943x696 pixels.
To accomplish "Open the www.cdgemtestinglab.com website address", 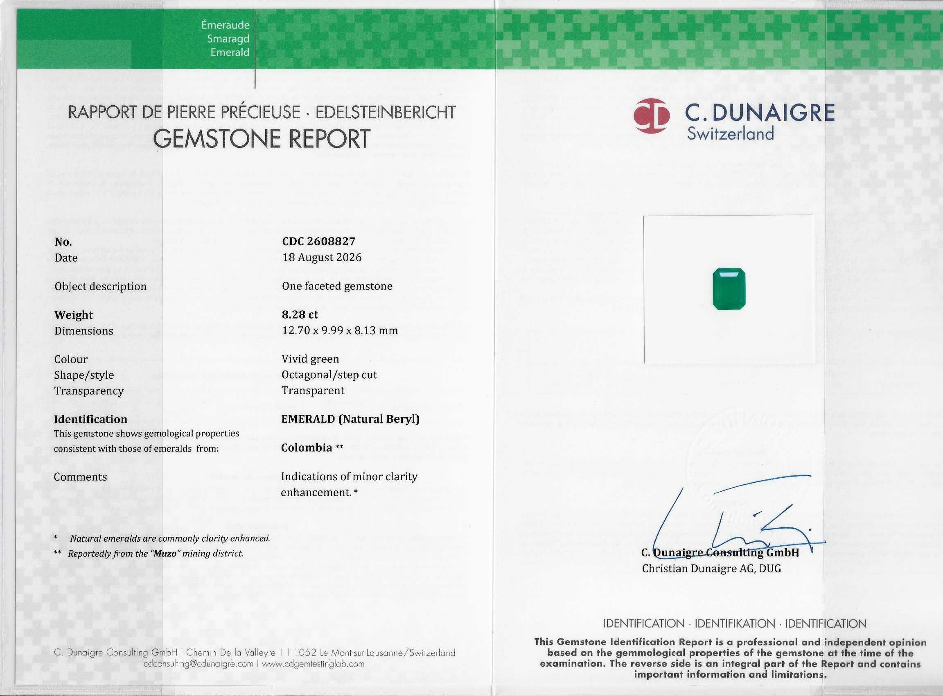I will point(313,664).
